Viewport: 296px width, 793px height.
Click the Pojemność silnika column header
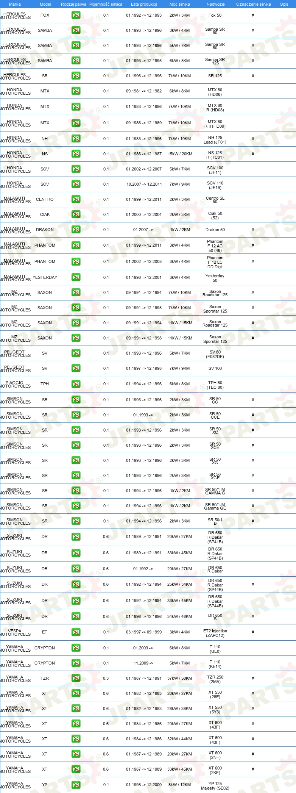pos(106,4)
